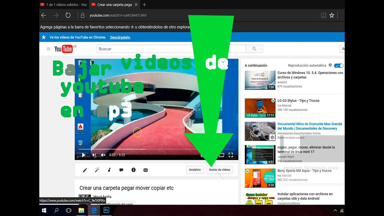Click the Buscar search field
This screenshot has height=216, width=384.
pyautogui.click(x=171, y=49)
